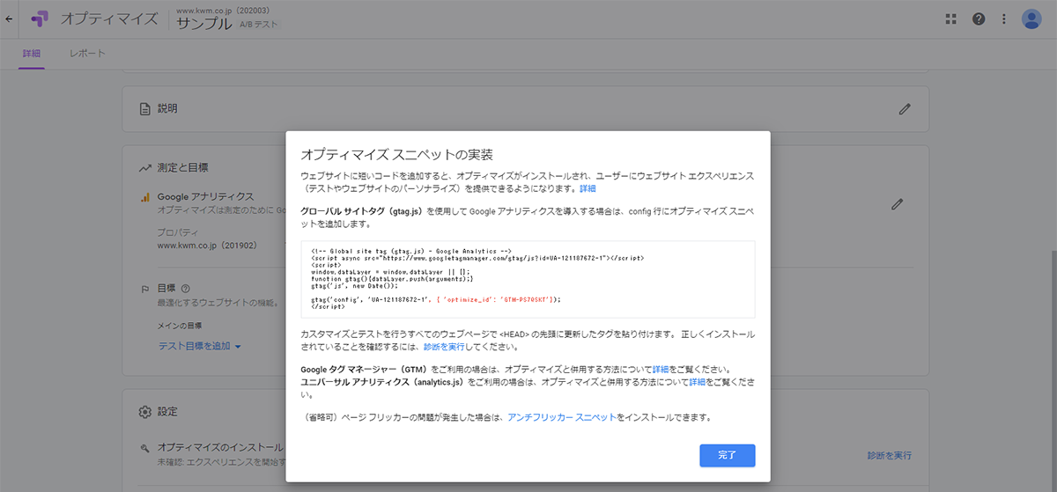Viewport: 1057px width, 492px height.
Task: Click the 設定 section heading
Action: click(x=167, y=412)
